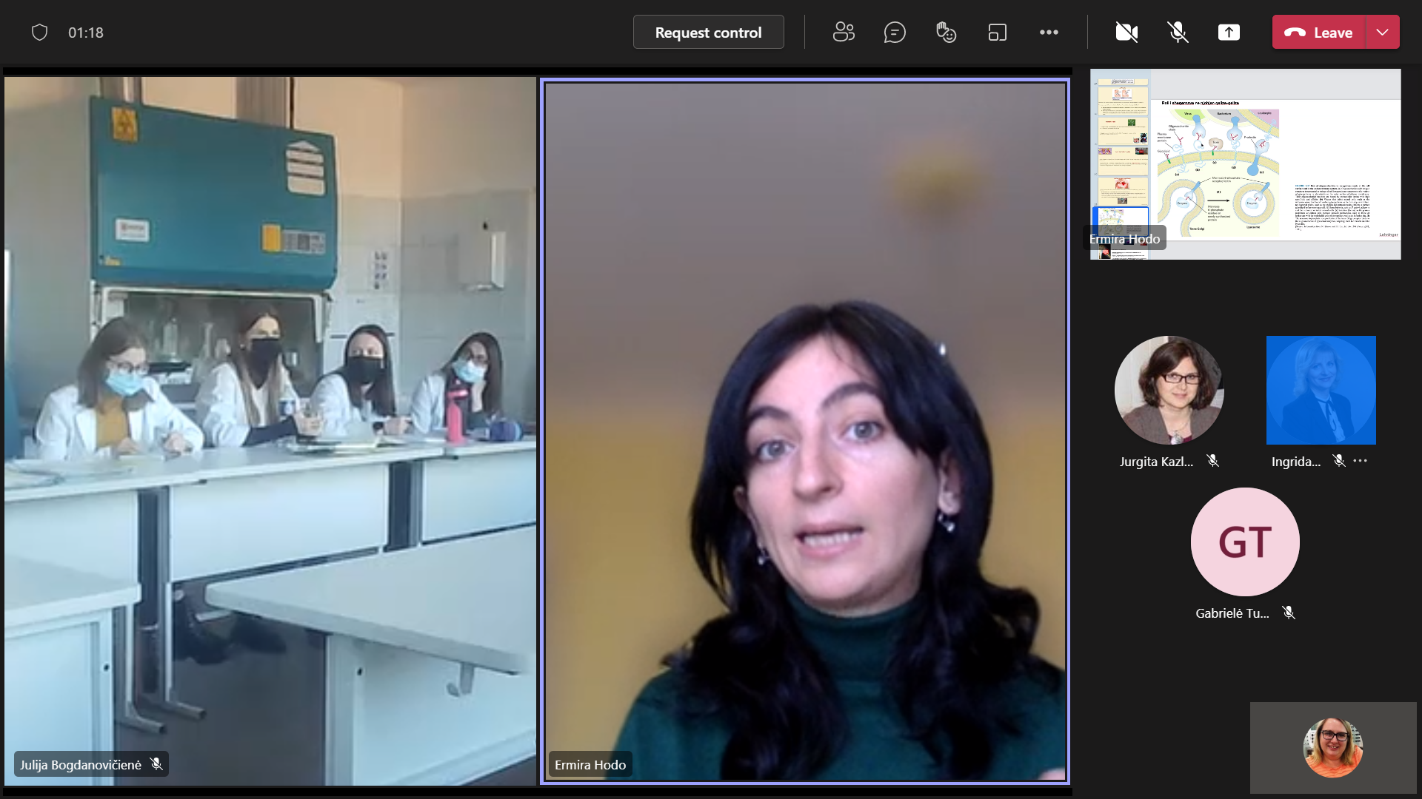Open raise hand and reactions menu
Viewport: 1422px width, 799px height.
tap(946, 33)
